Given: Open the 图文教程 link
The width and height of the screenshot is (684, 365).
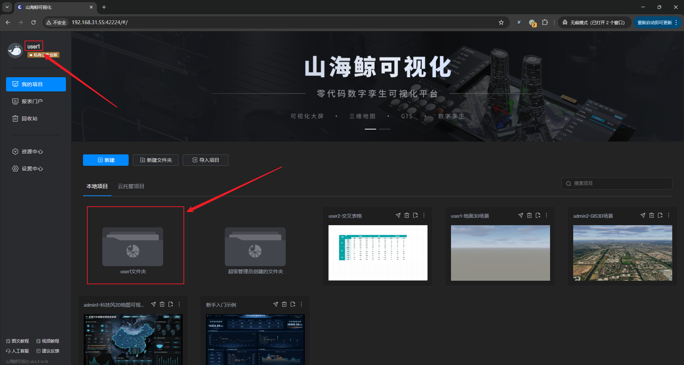Looking at the screenshot, I should pos(17,341).
